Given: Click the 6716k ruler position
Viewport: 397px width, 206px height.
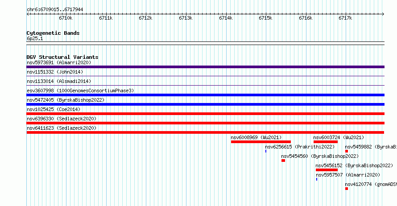Looking at the screenshot, I should [x=306, y=18].
